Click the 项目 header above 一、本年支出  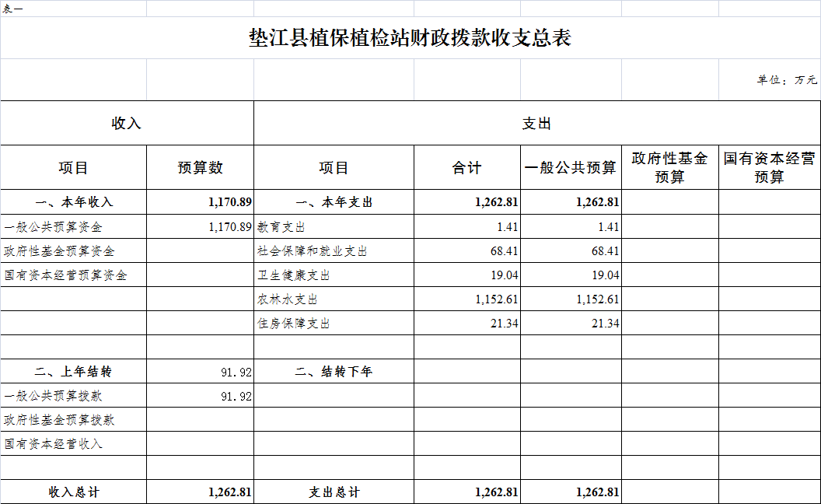pos(334,168)
